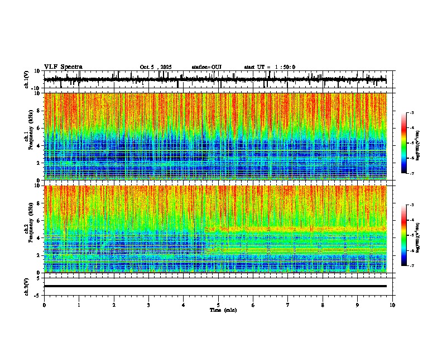The image size is (442, 342).
Task: Click time axis tick label "4"
Action: [x=184, y=305]
